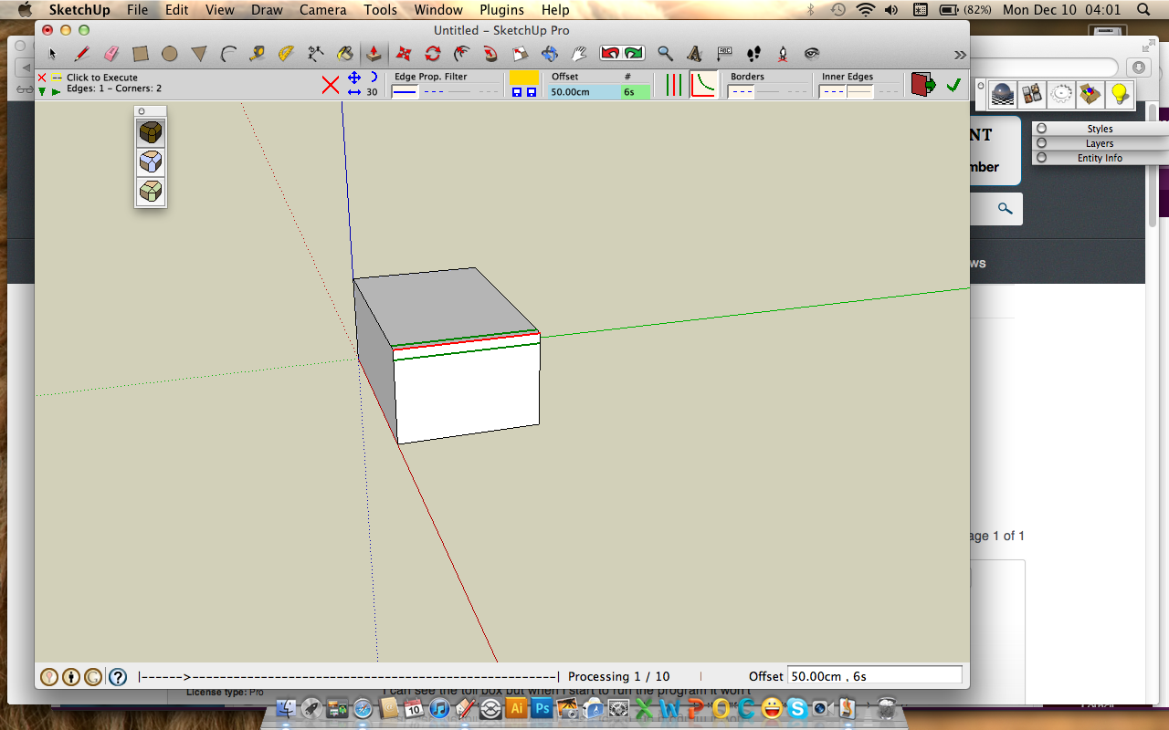Choose the Protractor tool
The width and height of the screenshot is (1169, 730).
click(x=286, y=54)
